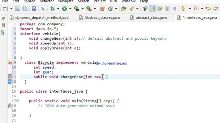The height and width of the screenshot is (123, 220).
Task: Open the New Java Class dropdown arrow
Action: pos(116,9)
